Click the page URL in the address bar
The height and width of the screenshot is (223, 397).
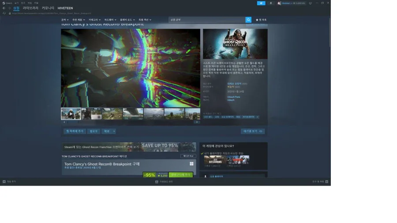coord(52,13)
